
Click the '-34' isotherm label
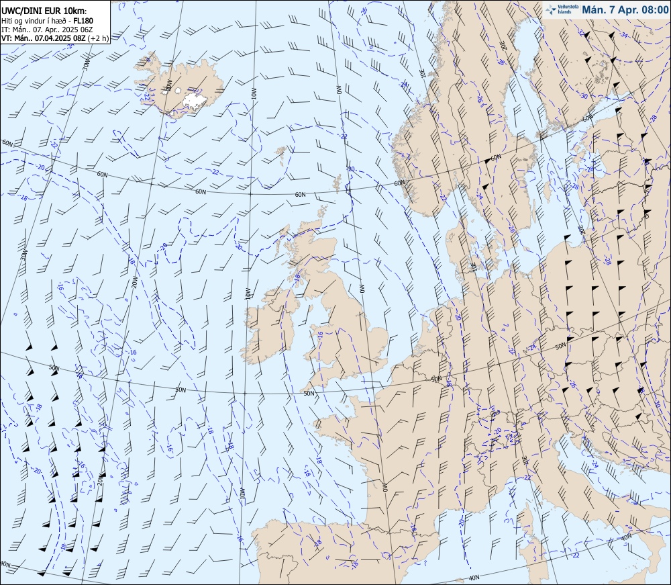(x=623, y=35)
